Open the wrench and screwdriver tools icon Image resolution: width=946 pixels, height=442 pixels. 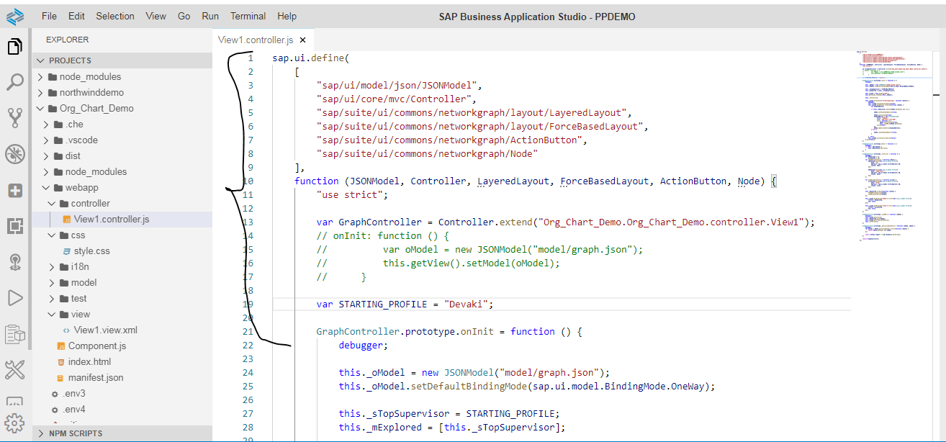pos(14,370)
